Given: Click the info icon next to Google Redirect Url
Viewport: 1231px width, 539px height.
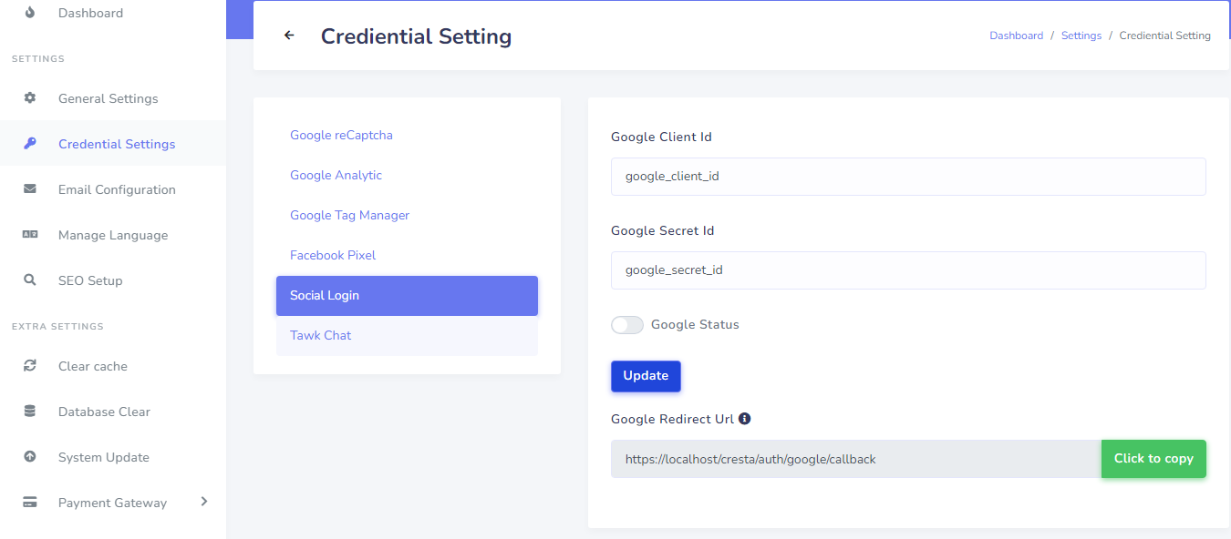Looking at the screenshot, I should (x=744, y=419).
